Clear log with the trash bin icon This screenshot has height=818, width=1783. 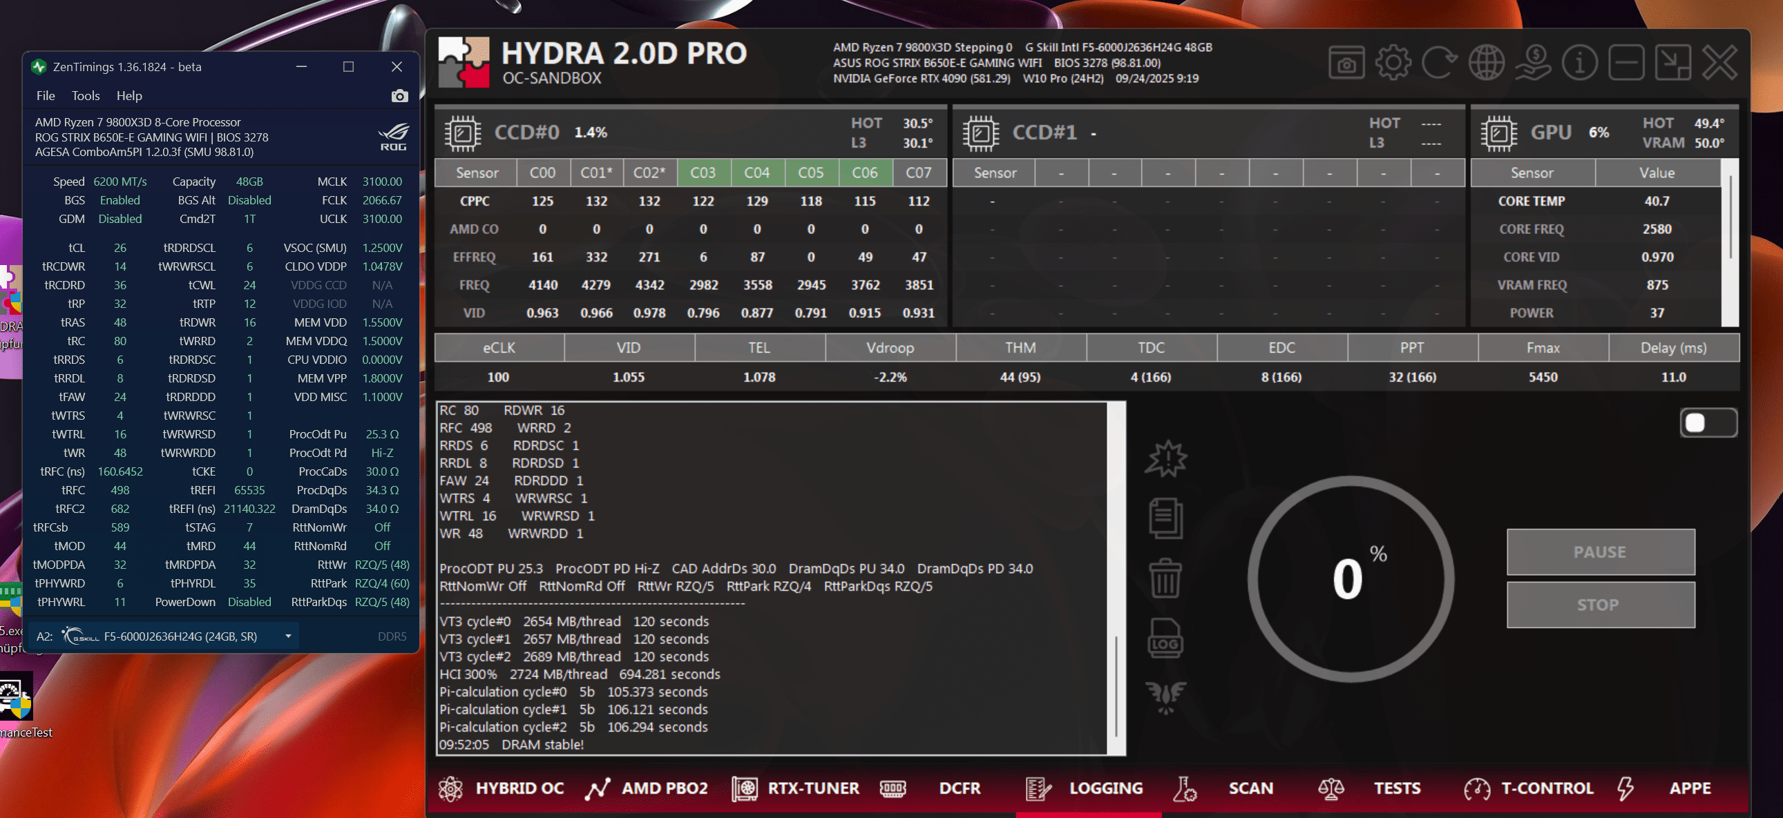coord(1165,578)
